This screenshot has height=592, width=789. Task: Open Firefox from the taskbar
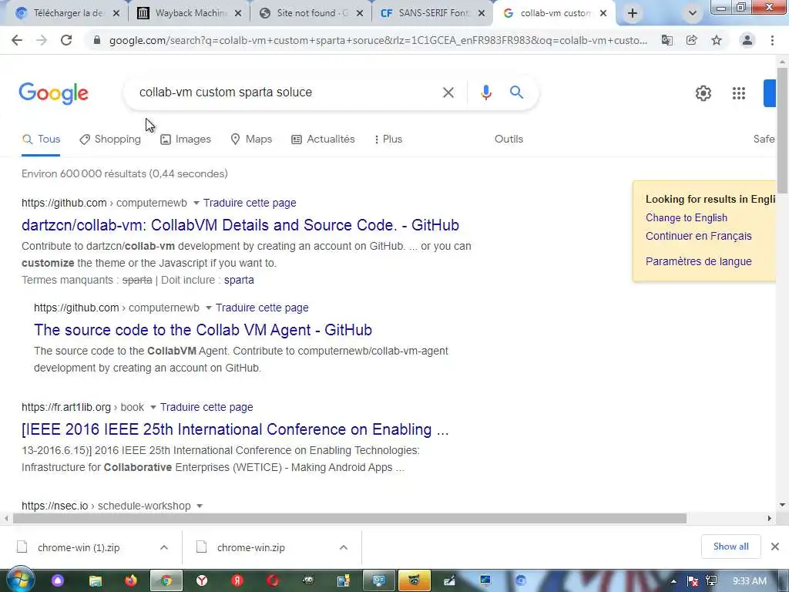pyautogui.click(x=131, y=581)
